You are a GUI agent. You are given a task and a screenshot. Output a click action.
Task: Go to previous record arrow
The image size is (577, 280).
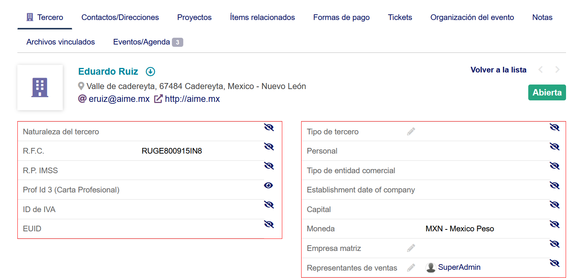point(541,70)
